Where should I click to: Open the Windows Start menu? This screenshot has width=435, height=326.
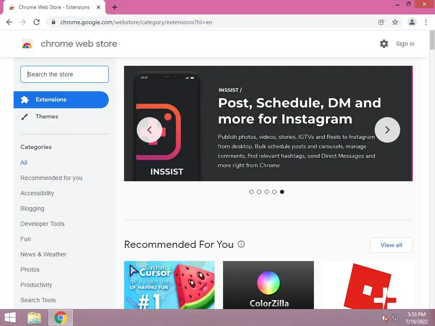pos(10,318)
